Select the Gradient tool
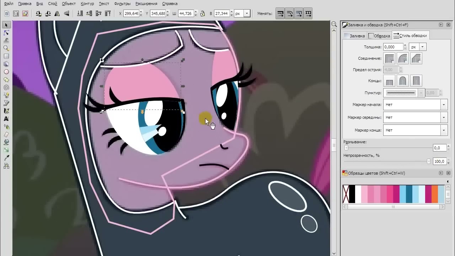 (6, 150)
